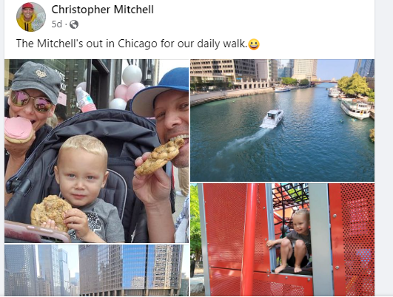The image size is (393, 297).
Task: Click the pink frosted cookie in selfie
Action: coord(18,130)
